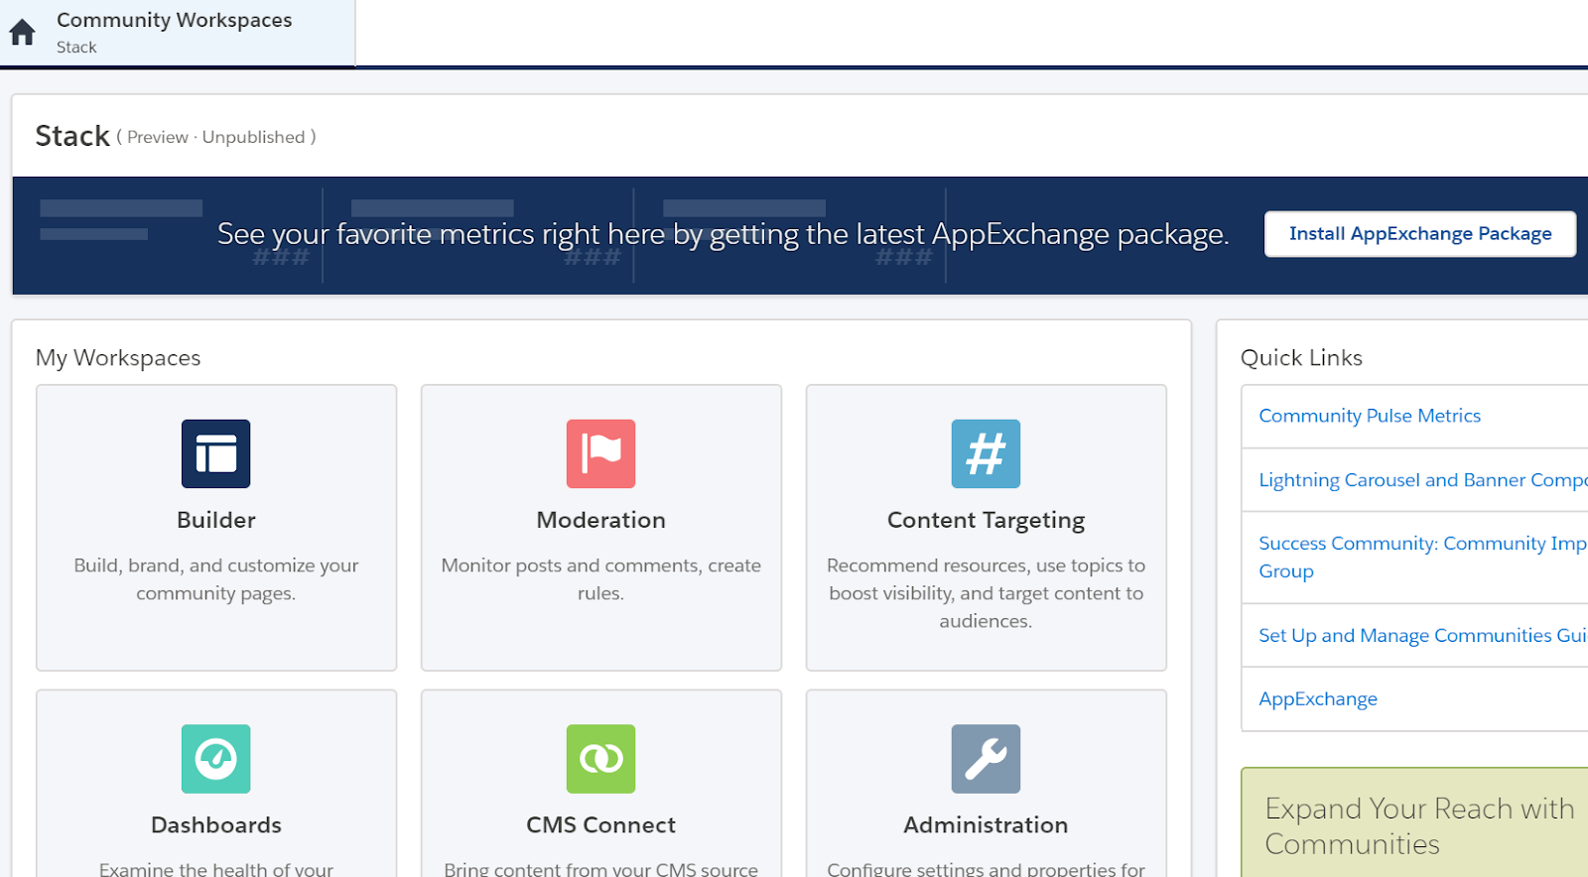Open the Administration wrench icon

point(986,759)
